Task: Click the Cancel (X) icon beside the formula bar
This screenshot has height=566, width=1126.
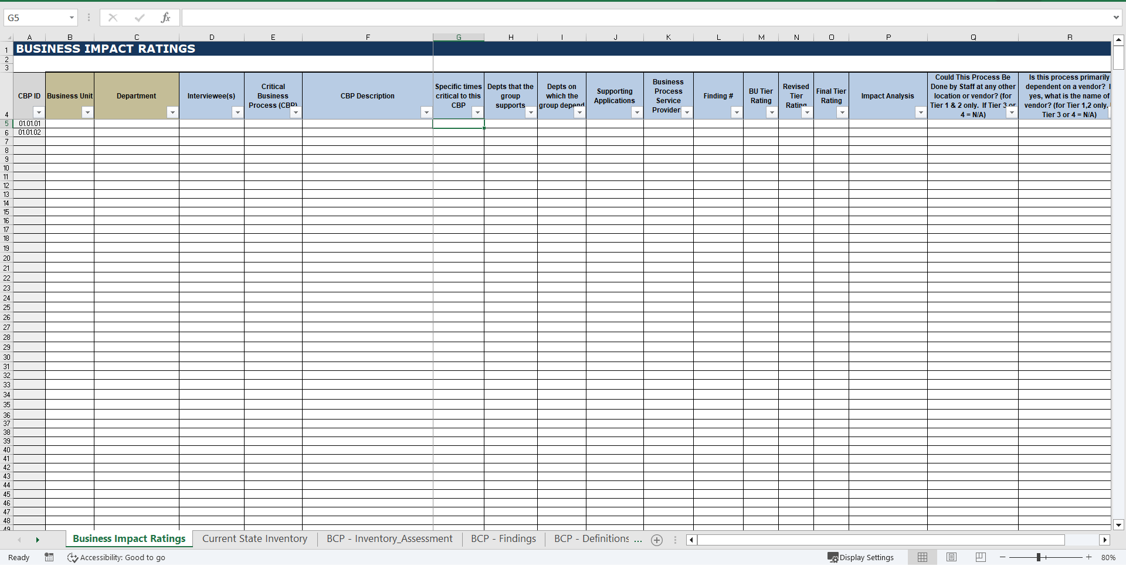Action: click(113, 18)
